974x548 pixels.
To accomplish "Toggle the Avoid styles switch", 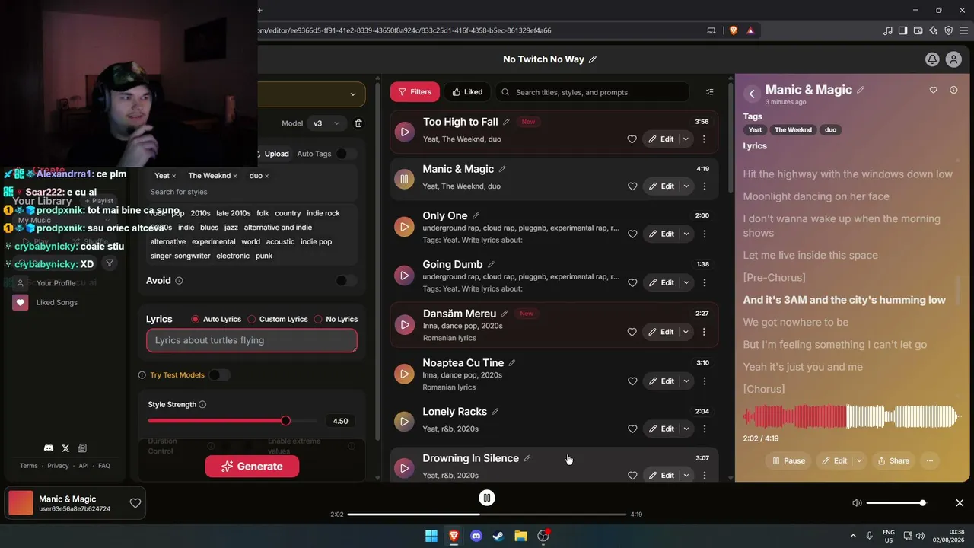I will (x=346, y=280).
